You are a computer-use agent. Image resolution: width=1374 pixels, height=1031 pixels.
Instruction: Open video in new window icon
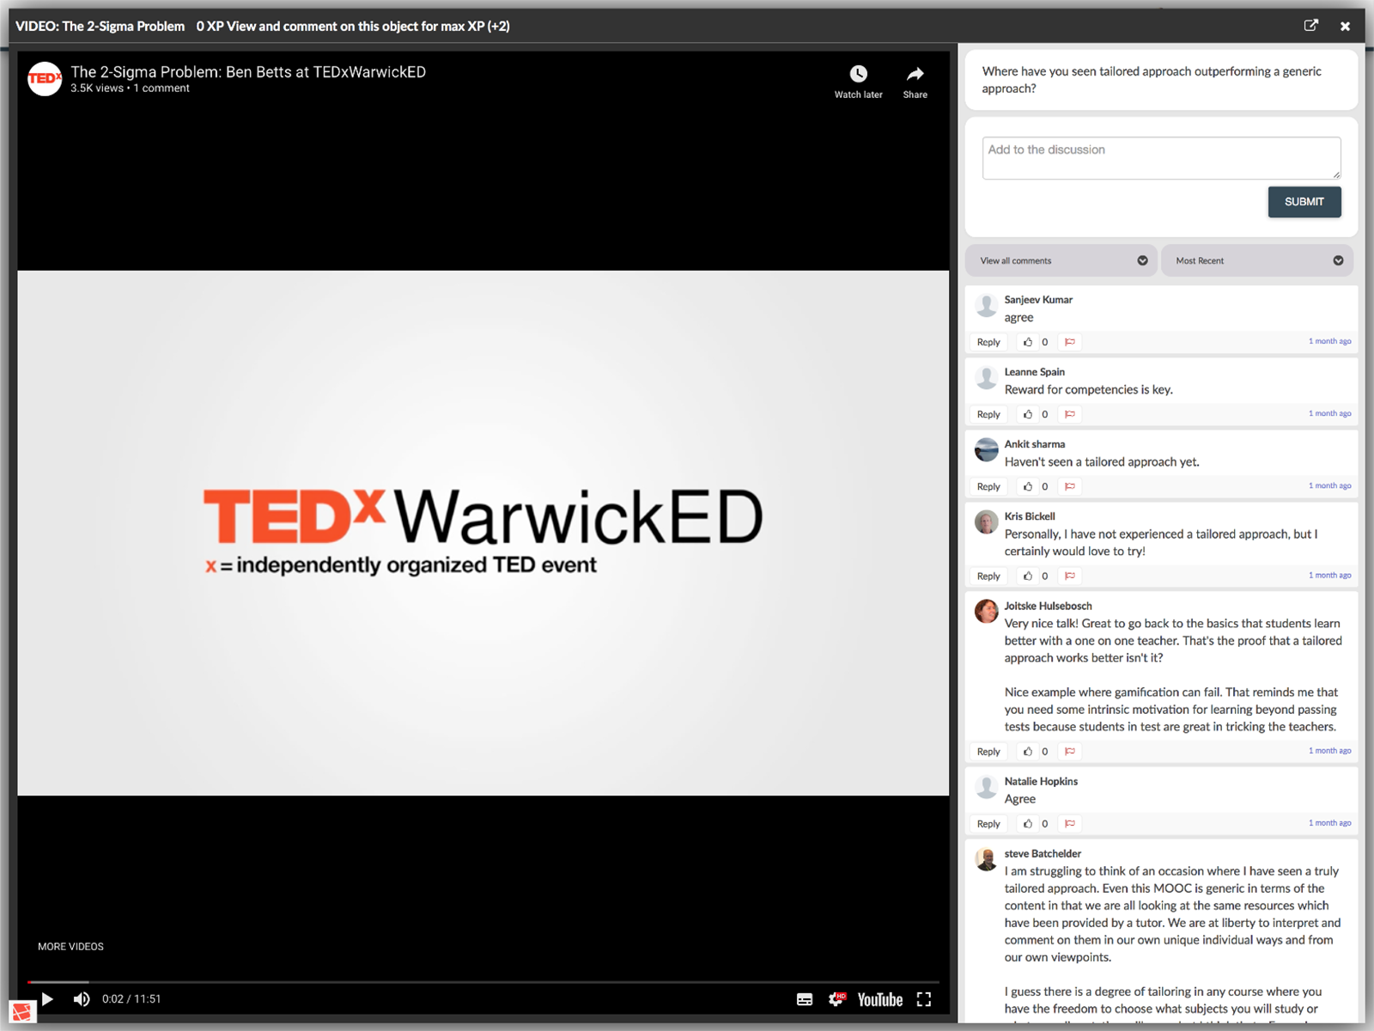[x=1310, y=26]
